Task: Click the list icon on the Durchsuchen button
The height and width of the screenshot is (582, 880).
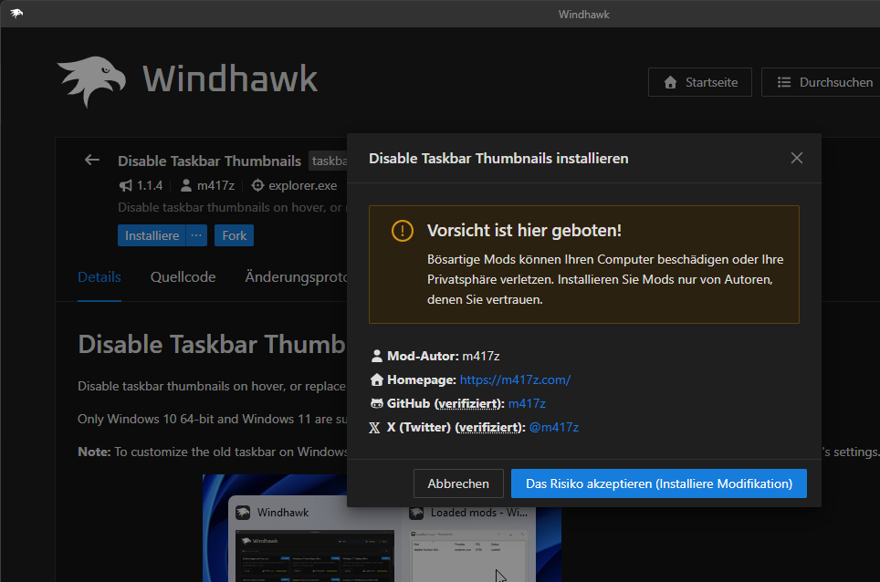Action: click(x=782, y=81)
